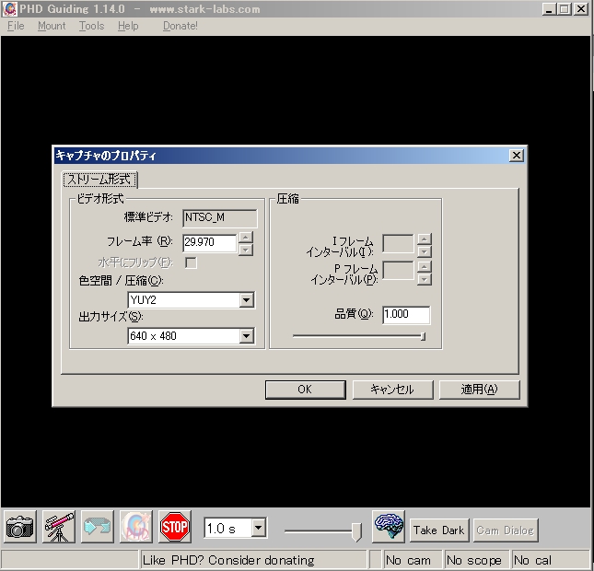594x571 pixels.
Task: Click the camera connect icon
Action: pos(20,527)
